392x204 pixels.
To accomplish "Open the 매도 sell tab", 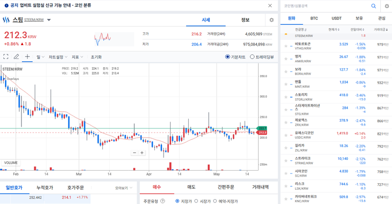I will pyautogui.click(x=191, y=187).
